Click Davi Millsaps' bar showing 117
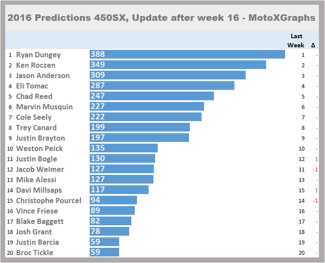The height and width of the screenshot is (263, 325). 119,190
